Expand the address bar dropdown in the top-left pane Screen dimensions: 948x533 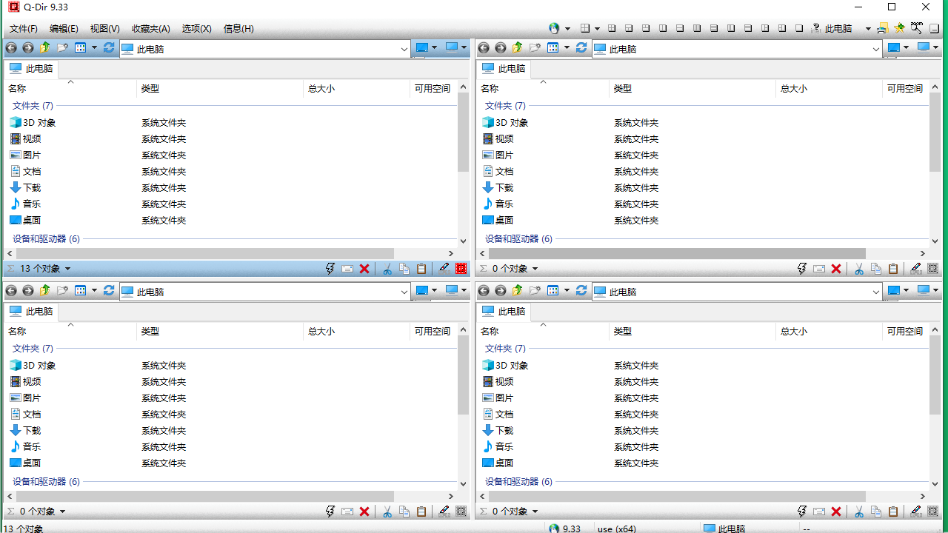tap(404, 49)
